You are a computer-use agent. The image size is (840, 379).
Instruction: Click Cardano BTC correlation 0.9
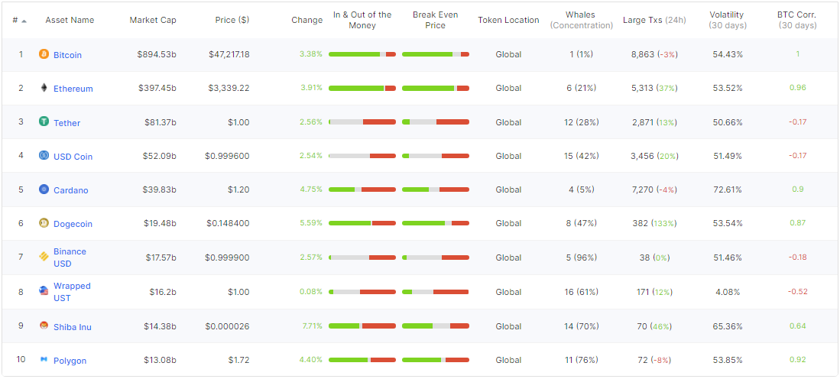(798, 189)
